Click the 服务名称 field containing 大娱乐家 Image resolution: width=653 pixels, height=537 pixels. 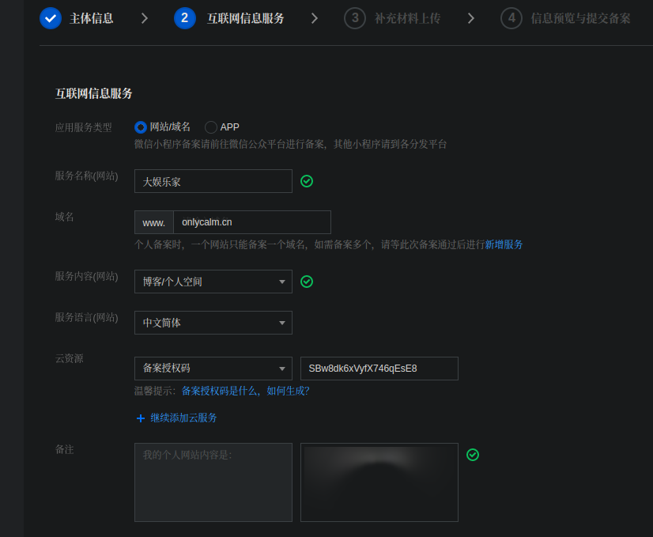coord(213,181)
